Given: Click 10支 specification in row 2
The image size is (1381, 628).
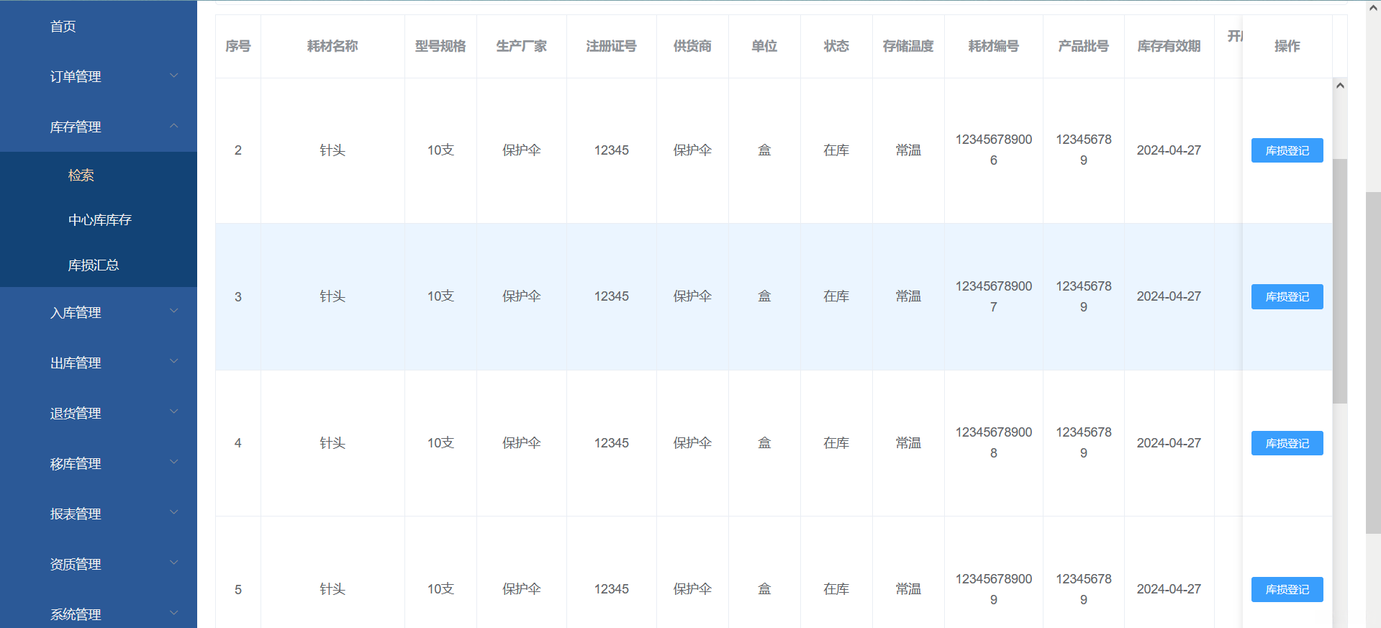Looking at the screenshot, I should [x=440, y=150].
